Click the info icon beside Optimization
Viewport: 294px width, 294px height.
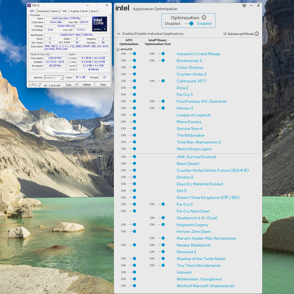click(204, 18)
